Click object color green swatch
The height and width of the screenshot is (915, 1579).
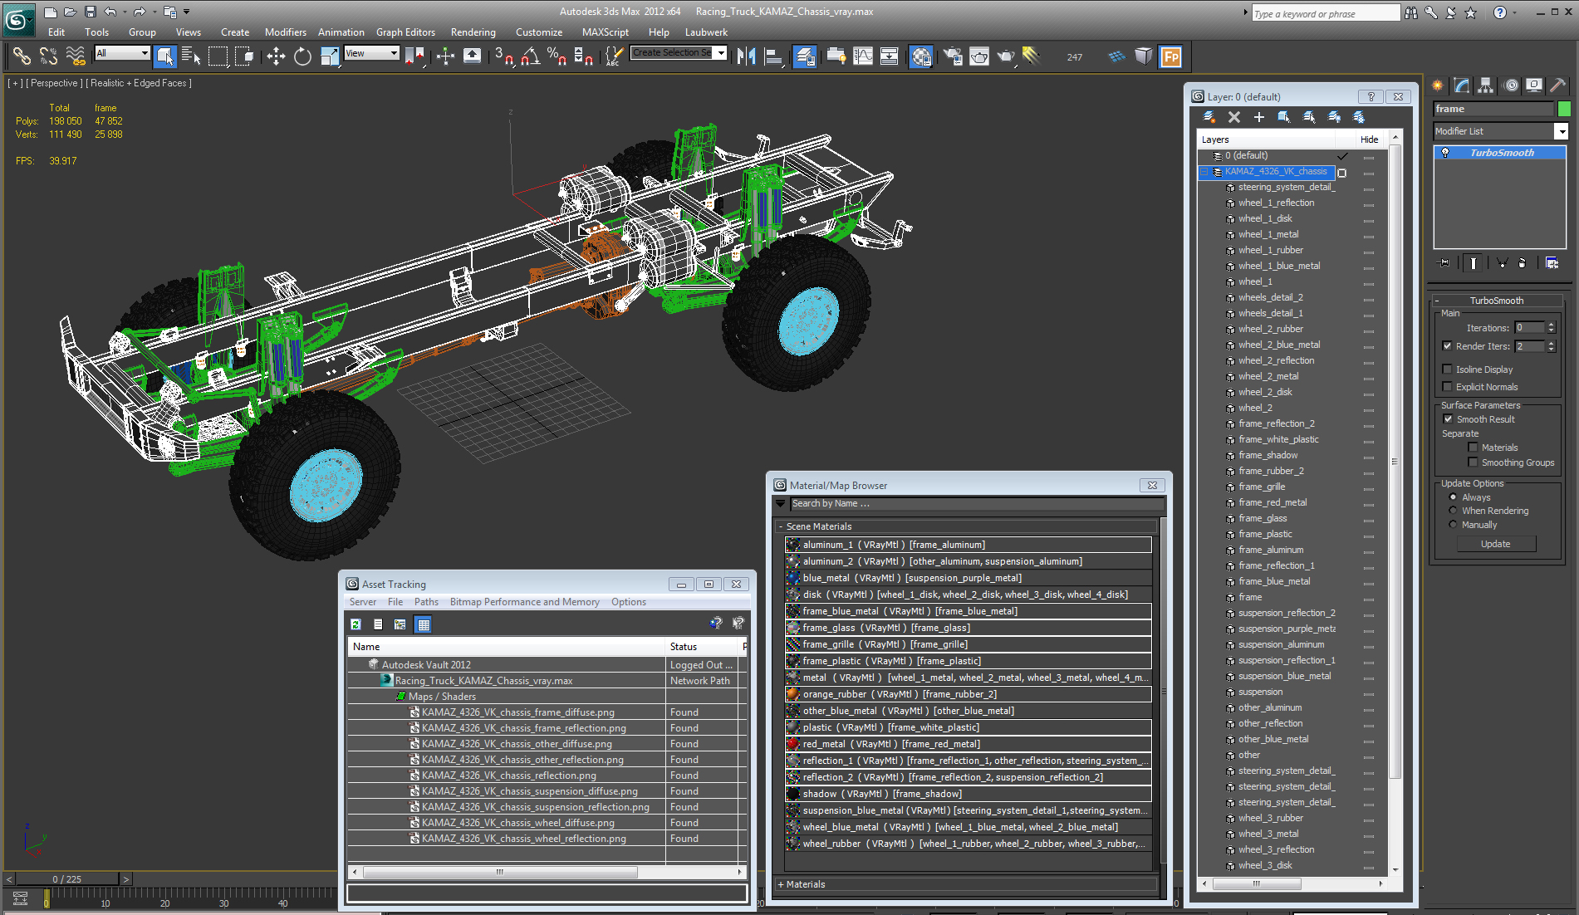pos(1564,109)
